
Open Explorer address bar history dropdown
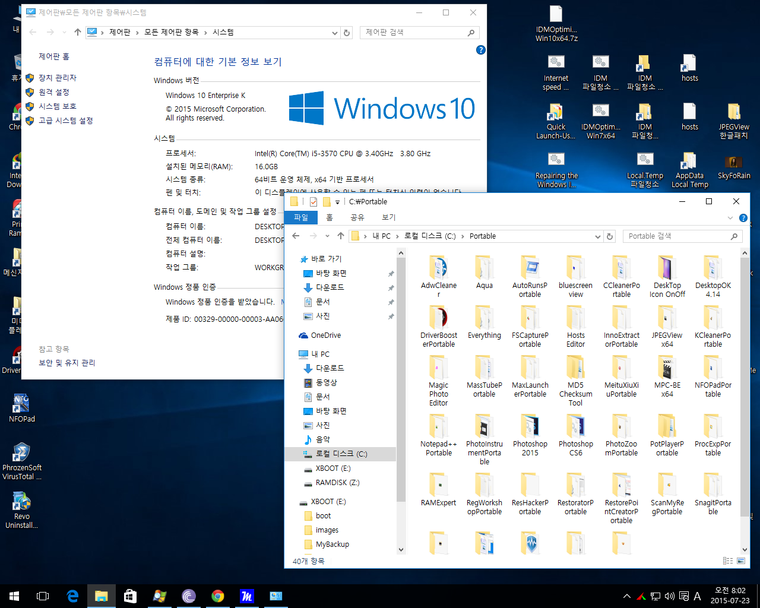597,236
